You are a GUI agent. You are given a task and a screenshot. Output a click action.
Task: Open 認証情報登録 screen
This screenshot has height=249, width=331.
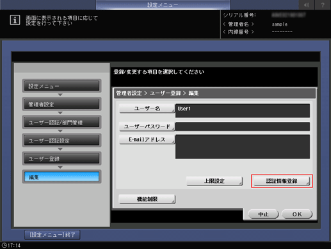point(282,181)
